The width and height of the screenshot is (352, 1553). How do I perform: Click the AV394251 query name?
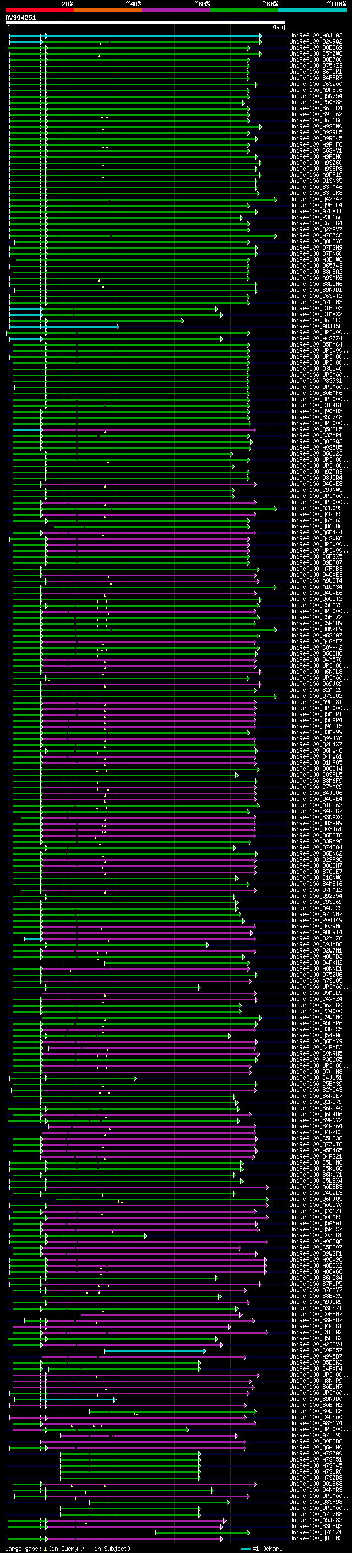tap(20, 18)
